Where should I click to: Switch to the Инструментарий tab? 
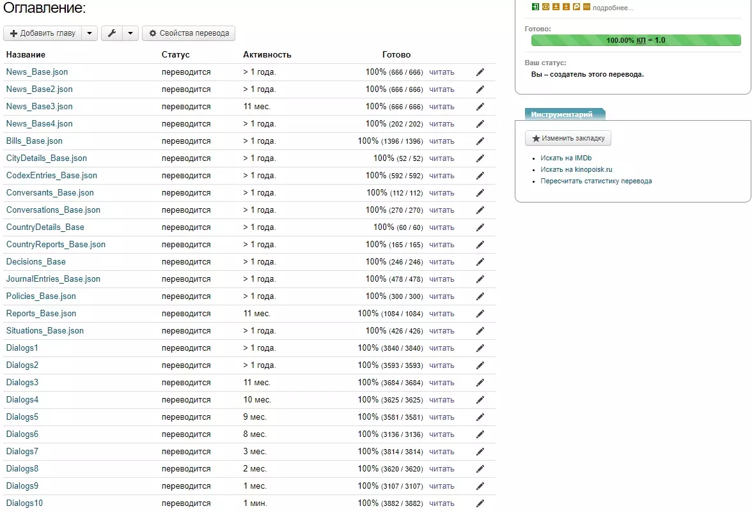coord(561,114)
